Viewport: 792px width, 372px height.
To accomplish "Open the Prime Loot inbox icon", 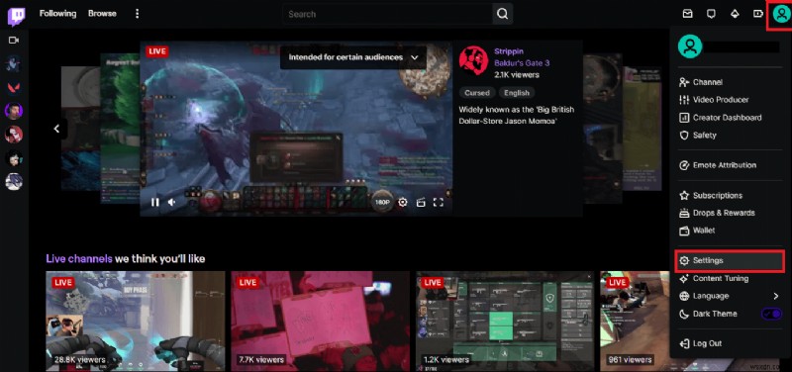I will [x=687, y=14].
